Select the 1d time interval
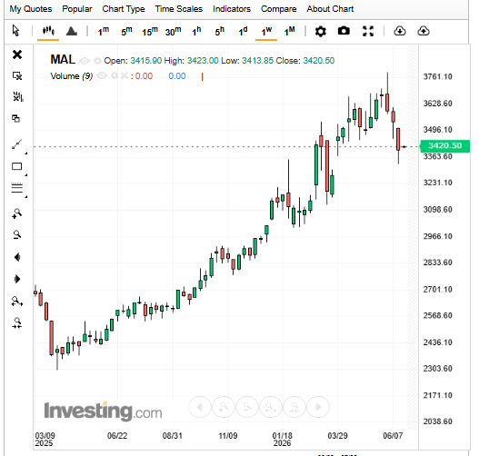The width and height of the screenshot is (479, 456). coord(243,31)
